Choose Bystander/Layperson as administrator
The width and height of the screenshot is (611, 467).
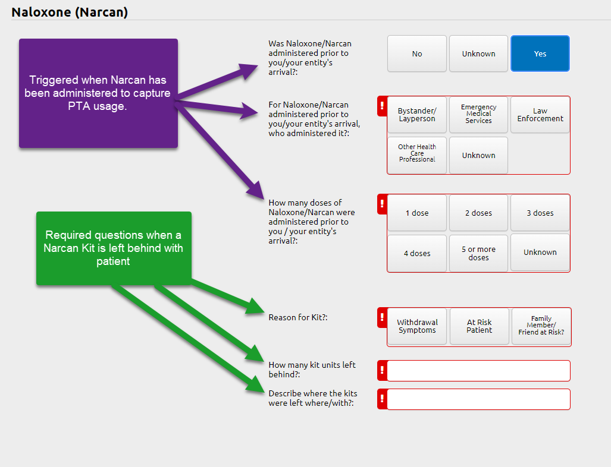coord(417,115)
